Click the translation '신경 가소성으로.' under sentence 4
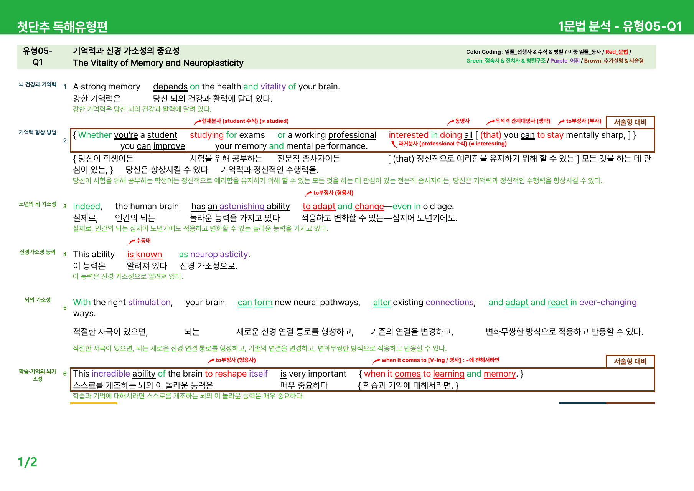 click(208, 266)
